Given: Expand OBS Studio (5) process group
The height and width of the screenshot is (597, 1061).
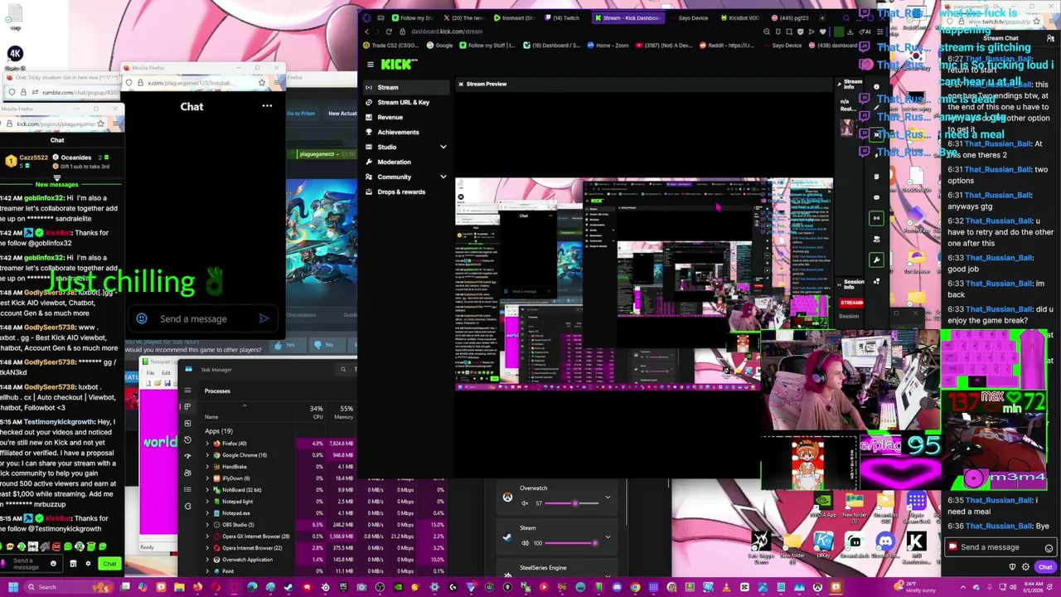Looking at the screenshot, I should pyautogui.click(x=207, y=525).
